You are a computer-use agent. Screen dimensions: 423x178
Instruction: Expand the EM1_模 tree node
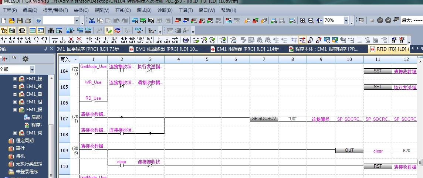coord(15,79)
